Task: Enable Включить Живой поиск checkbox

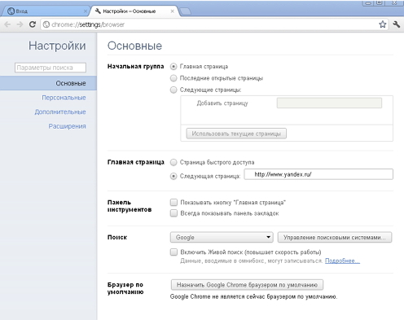Action: click(173, 252)
